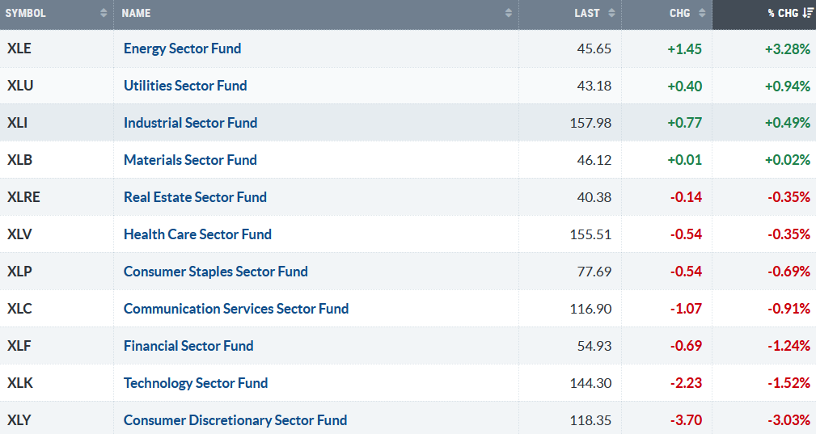Click the sort arrows in SYMBOL header
This screenshot has width=816, height=434.
tap(104, 14)
